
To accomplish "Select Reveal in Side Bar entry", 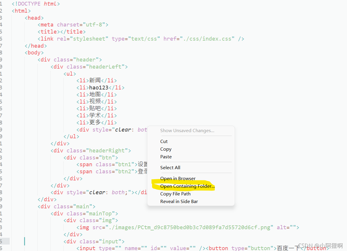I will (x=179, y=202).
